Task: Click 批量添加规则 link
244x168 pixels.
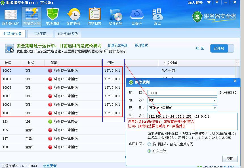Action: click(x=118, y=46)
